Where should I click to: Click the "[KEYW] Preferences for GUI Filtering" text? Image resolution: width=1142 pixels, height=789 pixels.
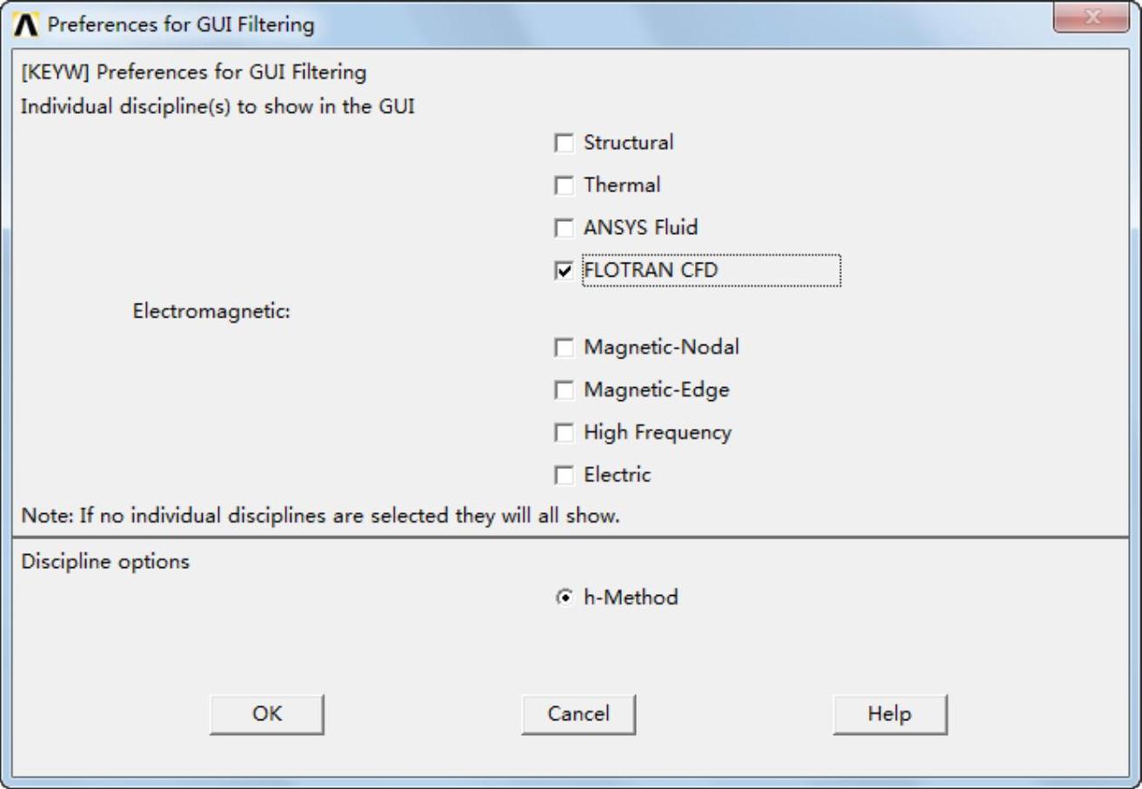pos(193,71)
